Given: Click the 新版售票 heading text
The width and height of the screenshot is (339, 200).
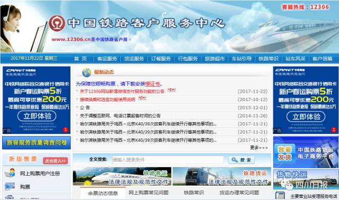Looking at the screenshot, I should [23, 159].
